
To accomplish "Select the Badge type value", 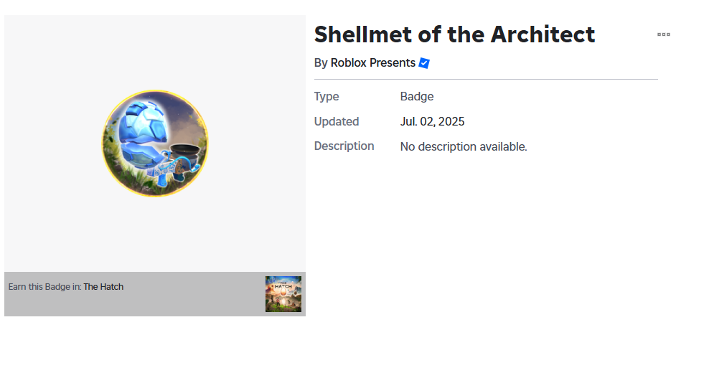I will [x=417, y=97].
